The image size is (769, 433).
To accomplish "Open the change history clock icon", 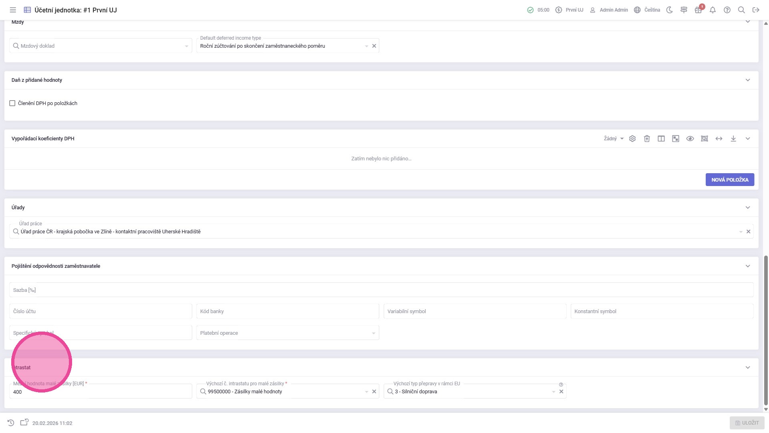I will coord(11,423).
